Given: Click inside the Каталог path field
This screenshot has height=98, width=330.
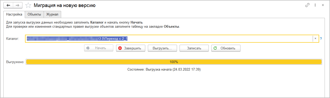Looking at the screenshot, I should click(169, 39).
